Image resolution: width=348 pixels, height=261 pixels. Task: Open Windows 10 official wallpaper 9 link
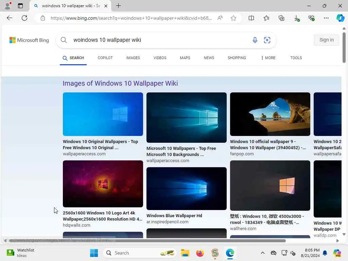click(268, 145)
